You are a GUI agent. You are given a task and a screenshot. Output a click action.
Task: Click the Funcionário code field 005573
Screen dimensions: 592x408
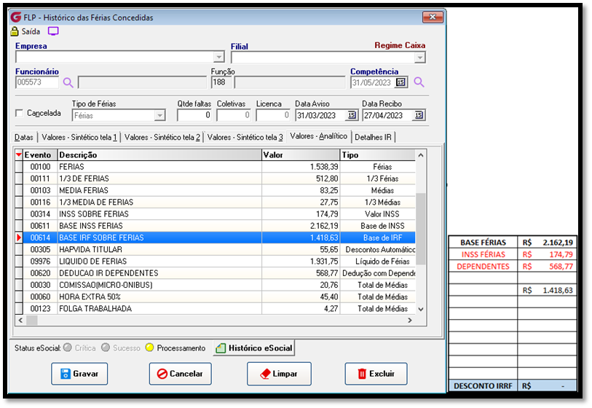[x=37, y=82]
